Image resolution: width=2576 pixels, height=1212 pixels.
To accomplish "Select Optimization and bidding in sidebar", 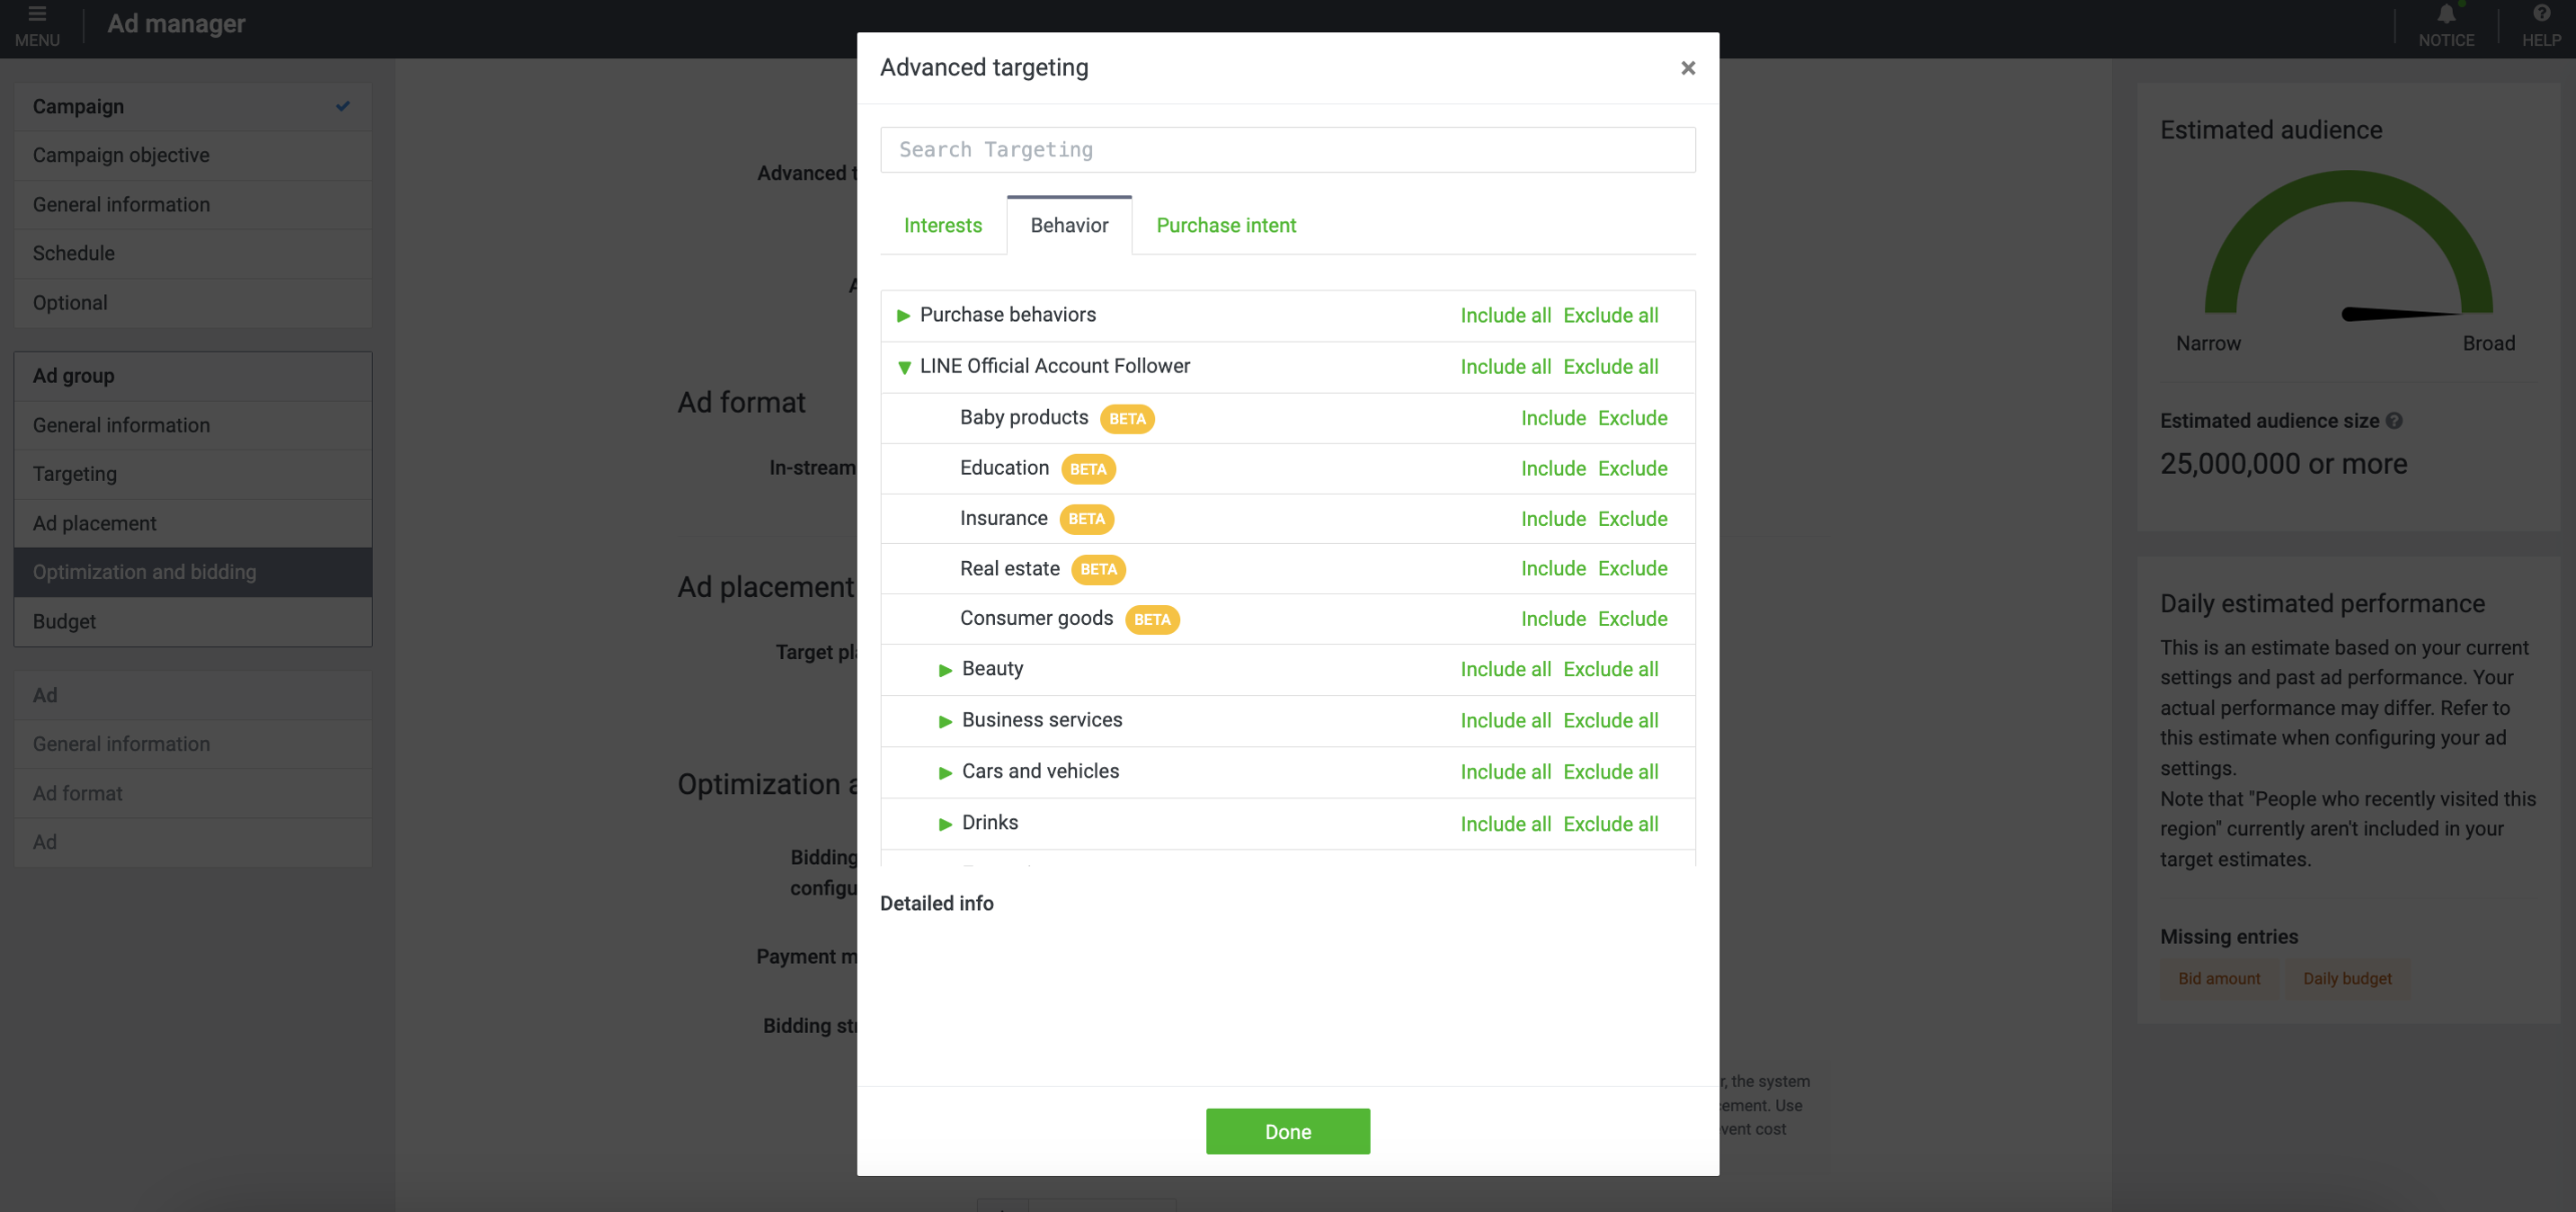I will click(x=193, y=572).
